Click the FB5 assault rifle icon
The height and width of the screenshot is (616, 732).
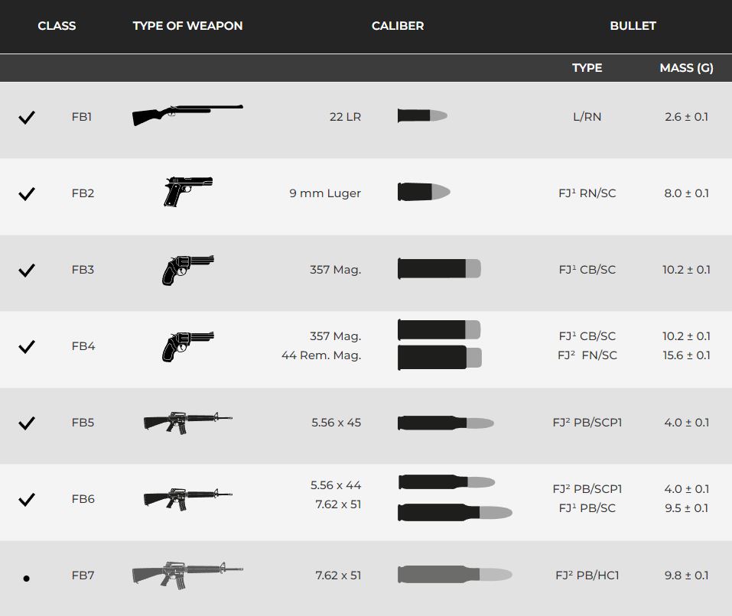(187, 423)
